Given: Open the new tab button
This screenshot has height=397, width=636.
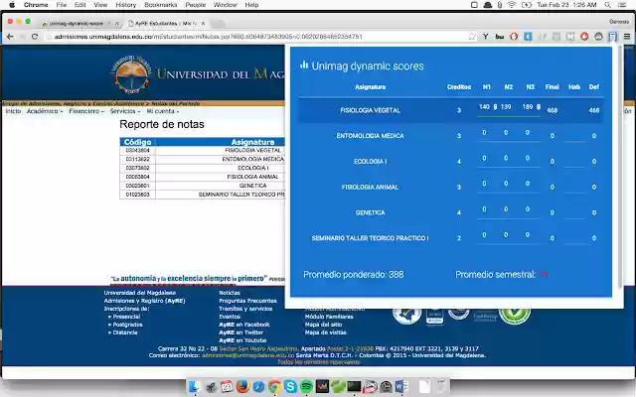Looking at the screenshot, I should [x=218, y=24].
